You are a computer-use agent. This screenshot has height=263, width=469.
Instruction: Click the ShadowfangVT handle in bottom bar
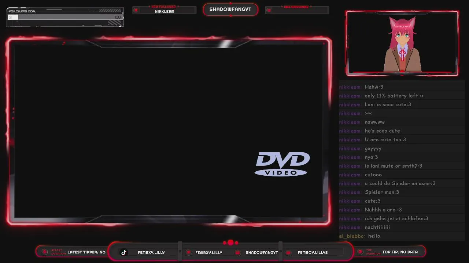tap(262, 252)
